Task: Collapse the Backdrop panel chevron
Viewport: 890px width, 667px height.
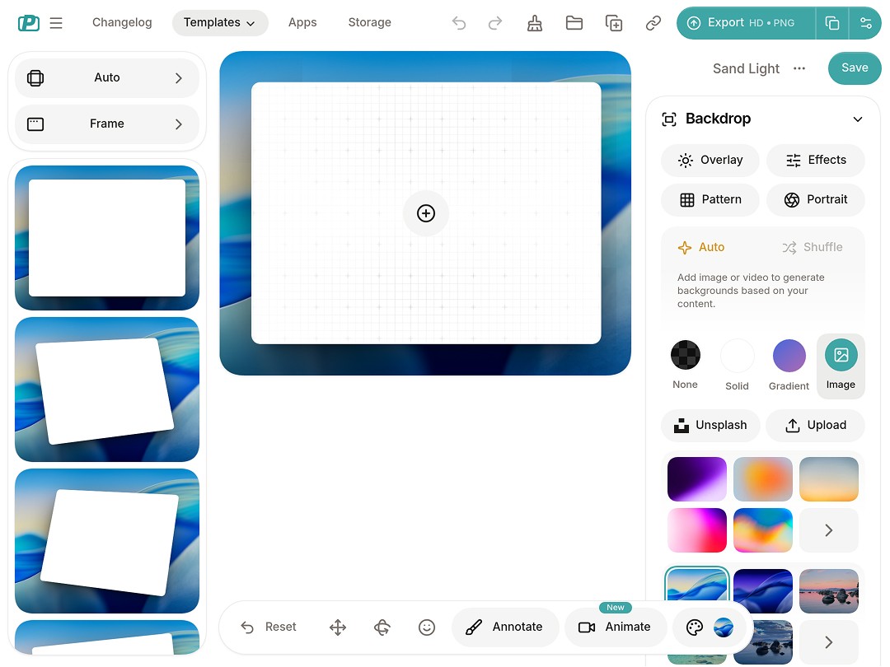Action: pos(858,119)
